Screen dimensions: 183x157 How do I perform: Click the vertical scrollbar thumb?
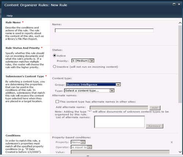point(180,64)
